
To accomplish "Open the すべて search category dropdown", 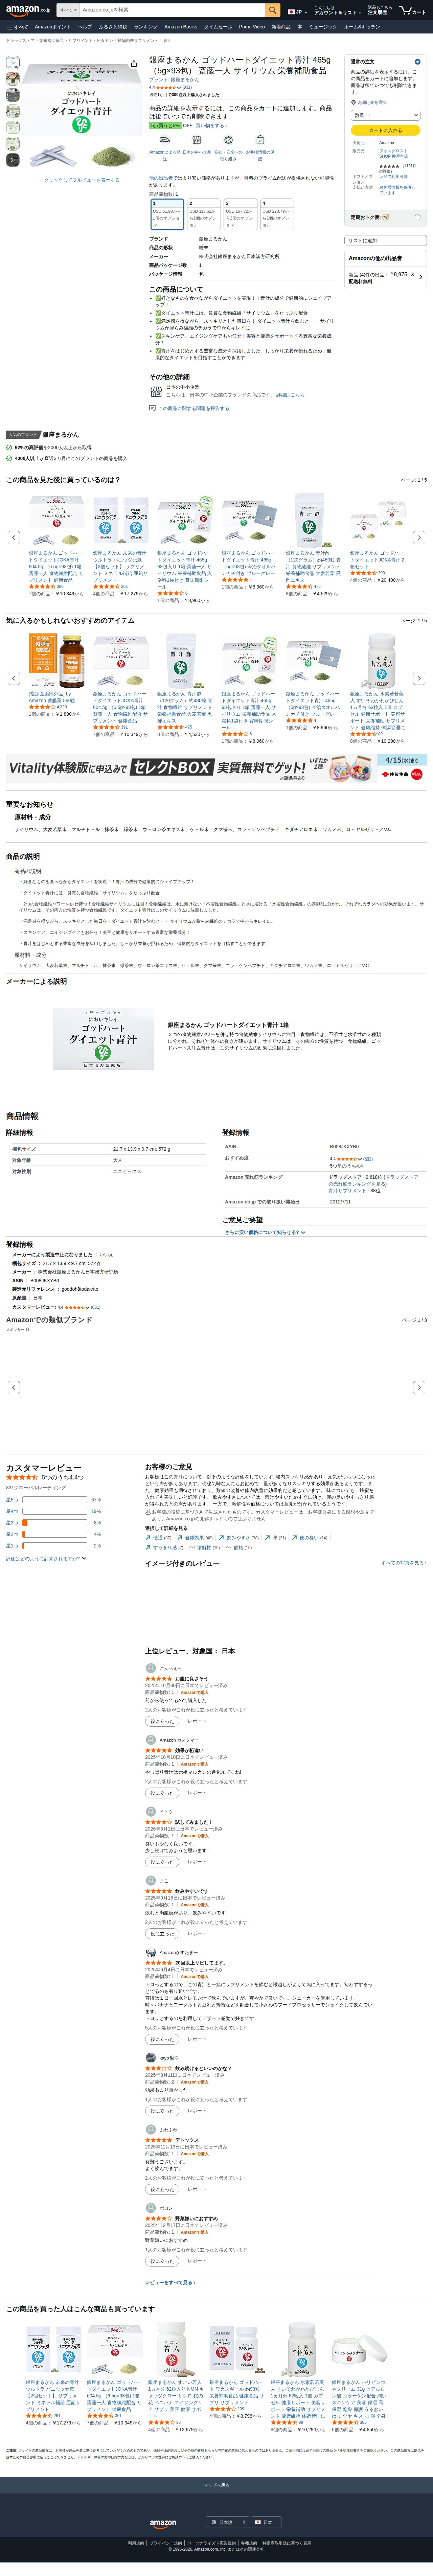I will click(x=68, y=10).
